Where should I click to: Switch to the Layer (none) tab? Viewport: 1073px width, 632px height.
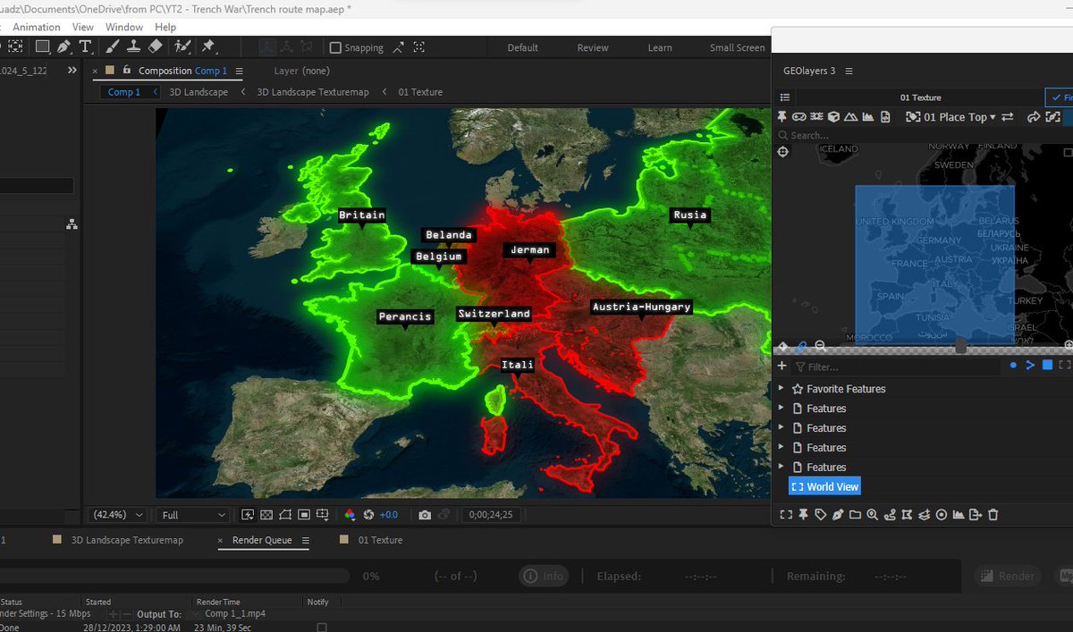coord(302,71)
